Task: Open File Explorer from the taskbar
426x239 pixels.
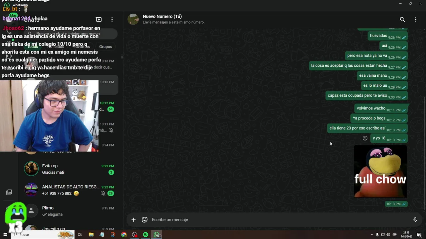Action: click(x=91, y=235)
